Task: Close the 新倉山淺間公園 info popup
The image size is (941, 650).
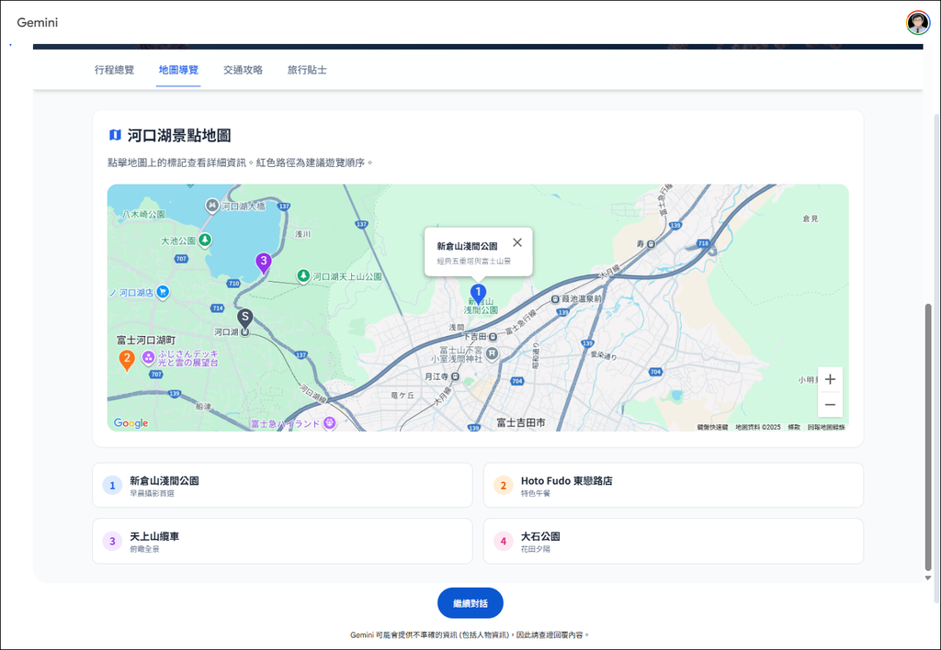Action: [x=517, y=242]
